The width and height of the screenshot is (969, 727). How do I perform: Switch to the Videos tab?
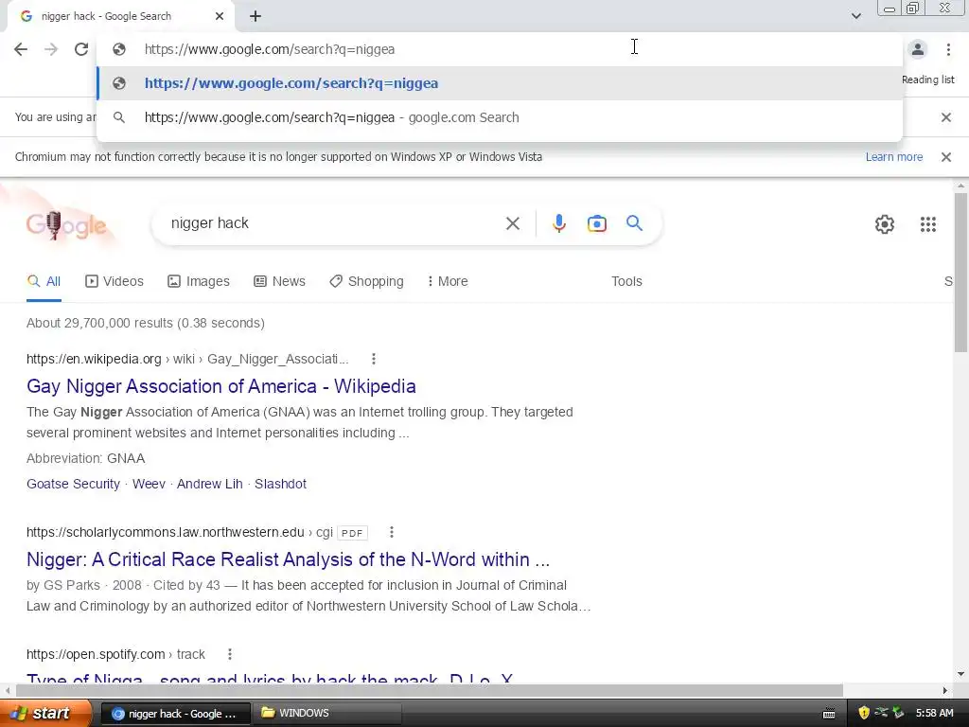[x=115, y=282]
